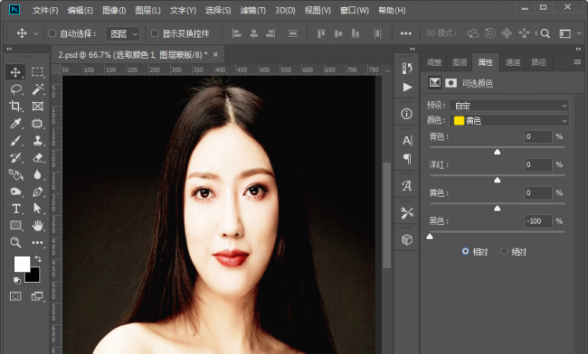
Task: Select the Horizontal Type tool
Action: (15, 209)
